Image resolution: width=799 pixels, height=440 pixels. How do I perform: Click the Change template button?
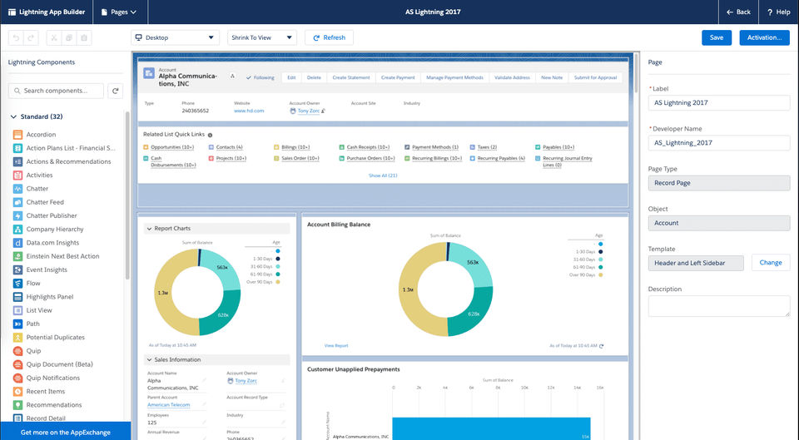771,263
